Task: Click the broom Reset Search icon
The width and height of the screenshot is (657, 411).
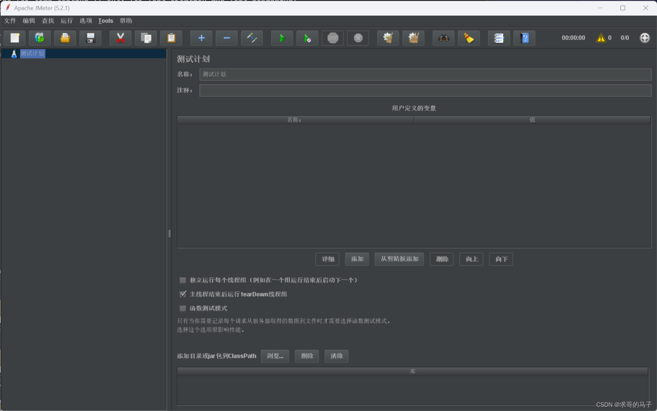Action: 469,38
